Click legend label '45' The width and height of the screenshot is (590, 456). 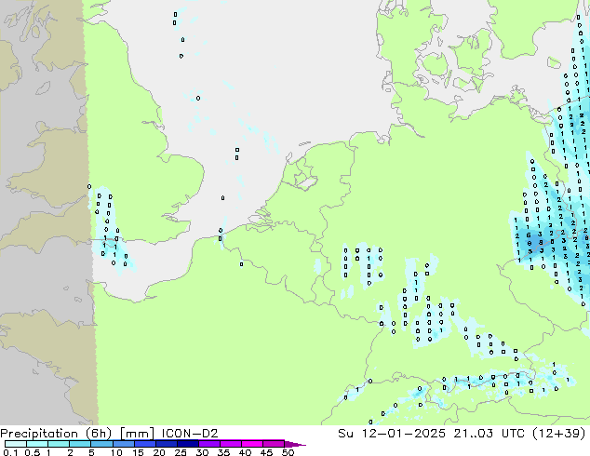tap(266, 452)
